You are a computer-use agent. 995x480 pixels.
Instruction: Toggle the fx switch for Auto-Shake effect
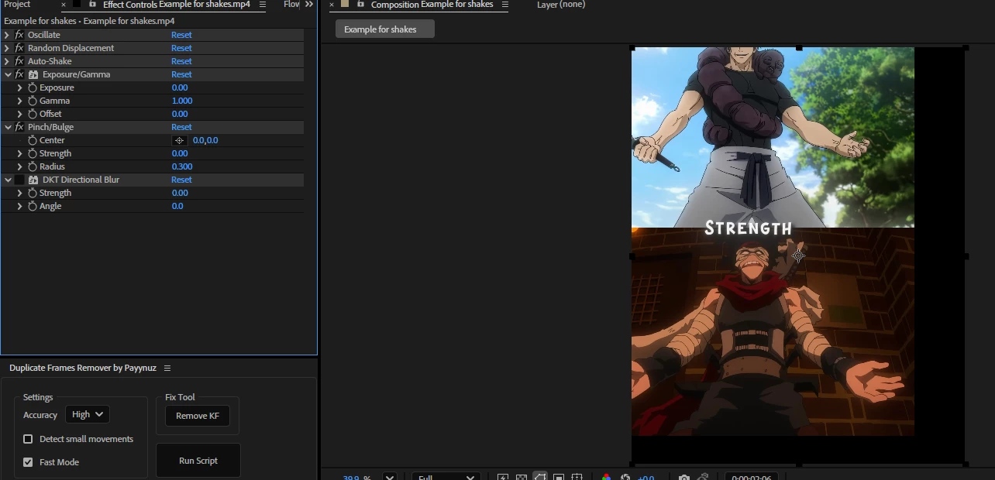[x=19, y=61]
